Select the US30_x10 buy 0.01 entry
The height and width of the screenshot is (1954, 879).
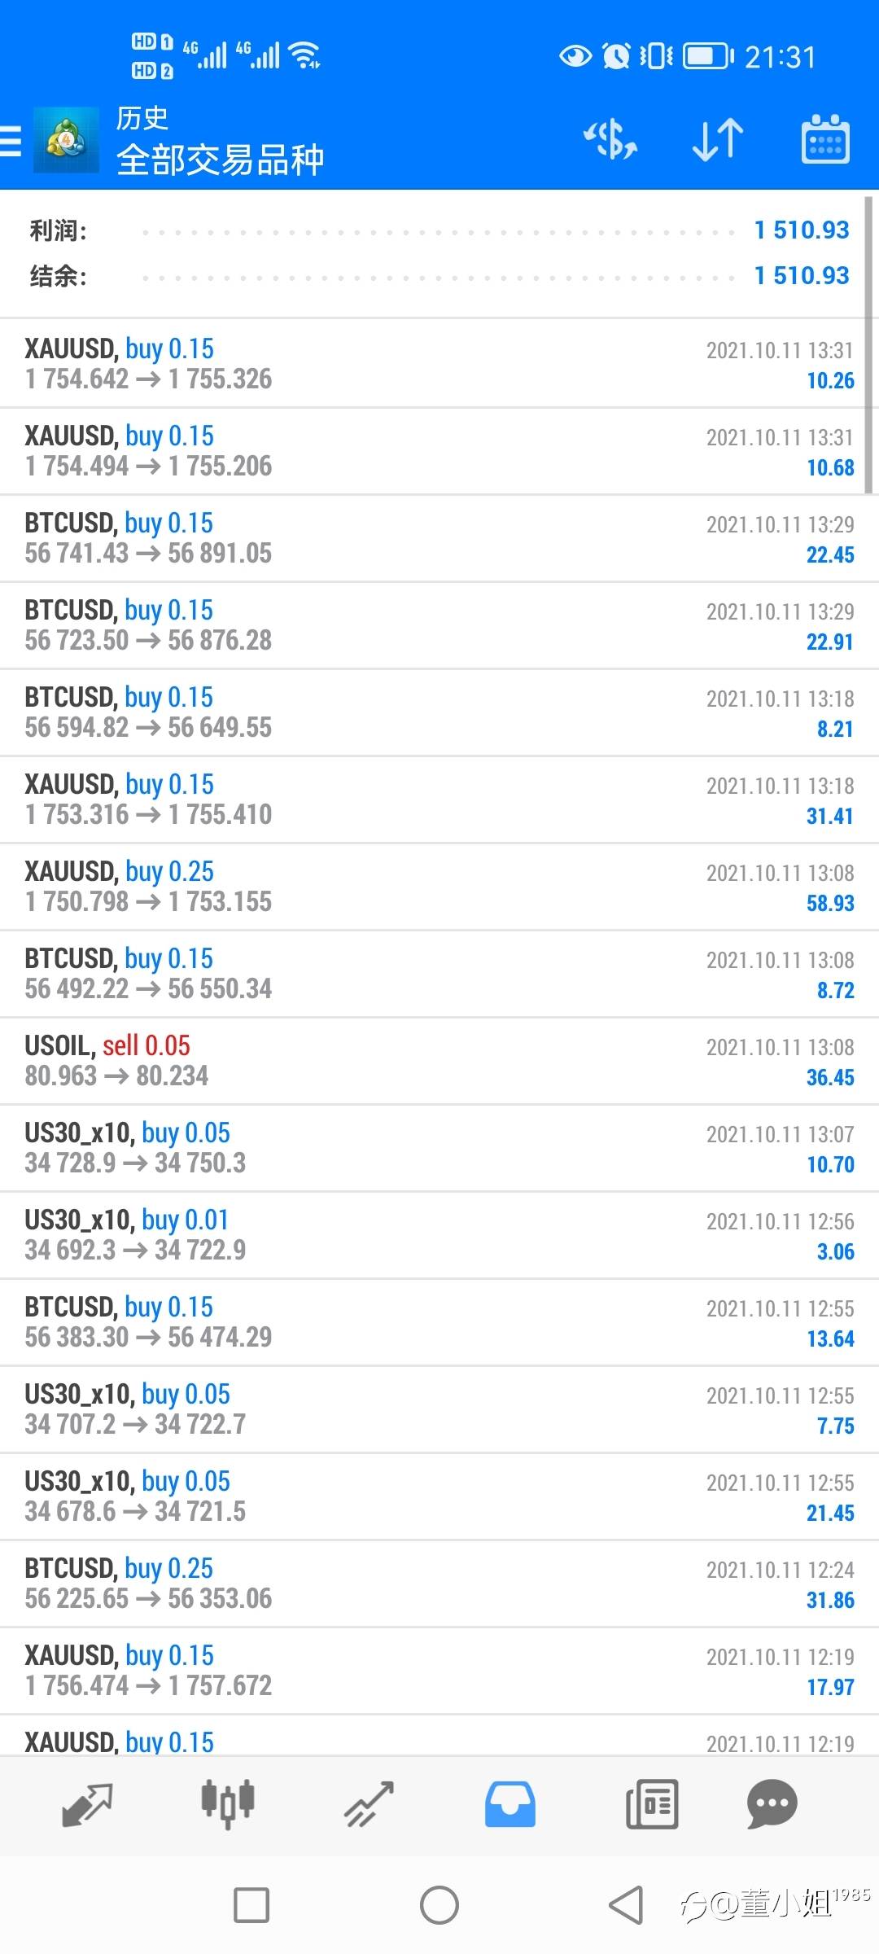[439, 1235]
